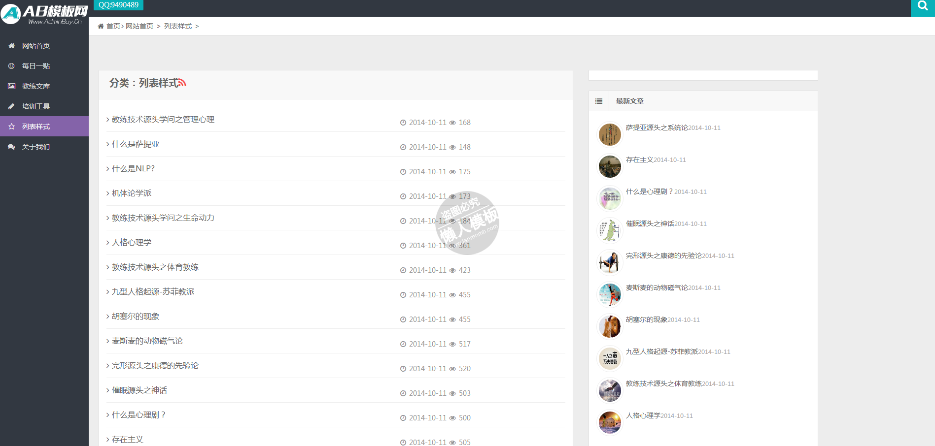The image size is (935, 446).
Task: Click the list icon beside 最新文章
Action: pos(599,101)
